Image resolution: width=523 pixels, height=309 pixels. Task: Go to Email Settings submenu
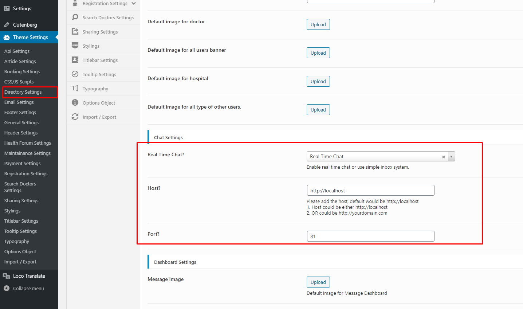19,102
